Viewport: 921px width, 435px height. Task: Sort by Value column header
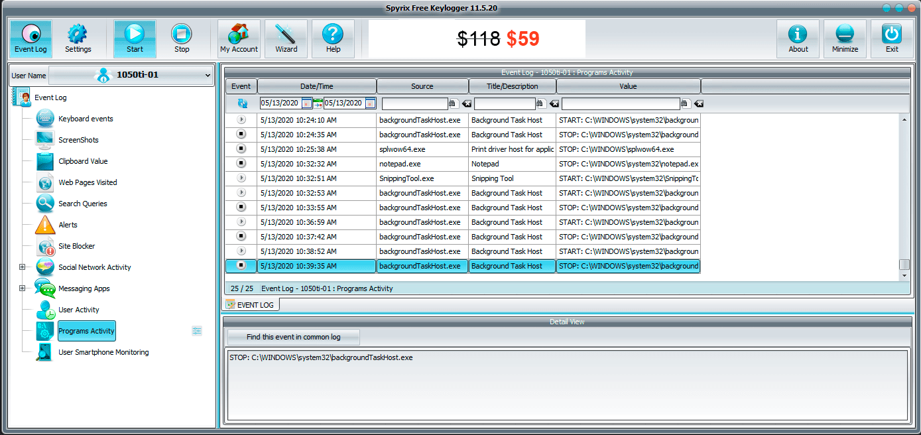(628, 86)
